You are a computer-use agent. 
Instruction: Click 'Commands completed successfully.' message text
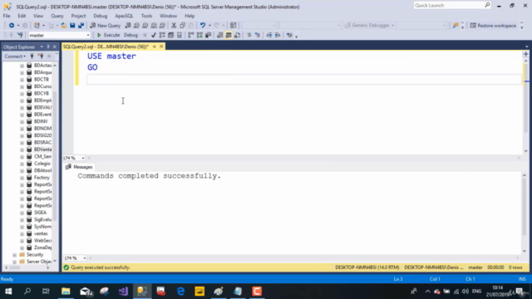[150, 175]
